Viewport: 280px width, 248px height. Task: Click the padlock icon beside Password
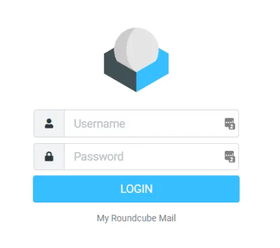click(49, 157)
